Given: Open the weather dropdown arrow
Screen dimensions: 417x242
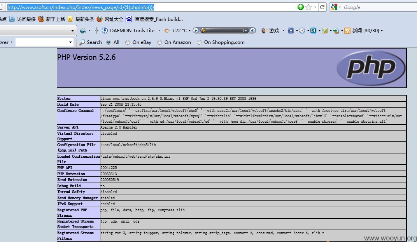Looking at the screenshot, I should (x=189, y=31).
